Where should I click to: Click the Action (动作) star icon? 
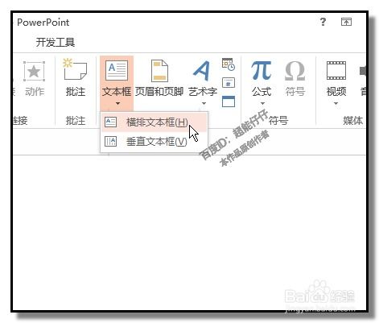coord(34,71)
